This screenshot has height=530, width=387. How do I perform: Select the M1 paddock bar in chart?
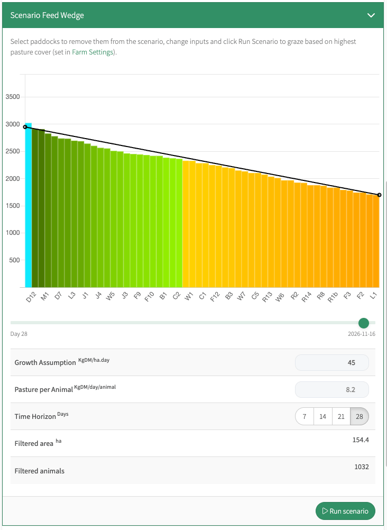coord(42,208)
